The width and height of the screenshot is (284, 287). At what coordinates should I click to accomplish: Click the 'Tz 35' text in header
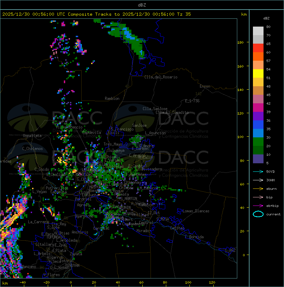[184, 14]
